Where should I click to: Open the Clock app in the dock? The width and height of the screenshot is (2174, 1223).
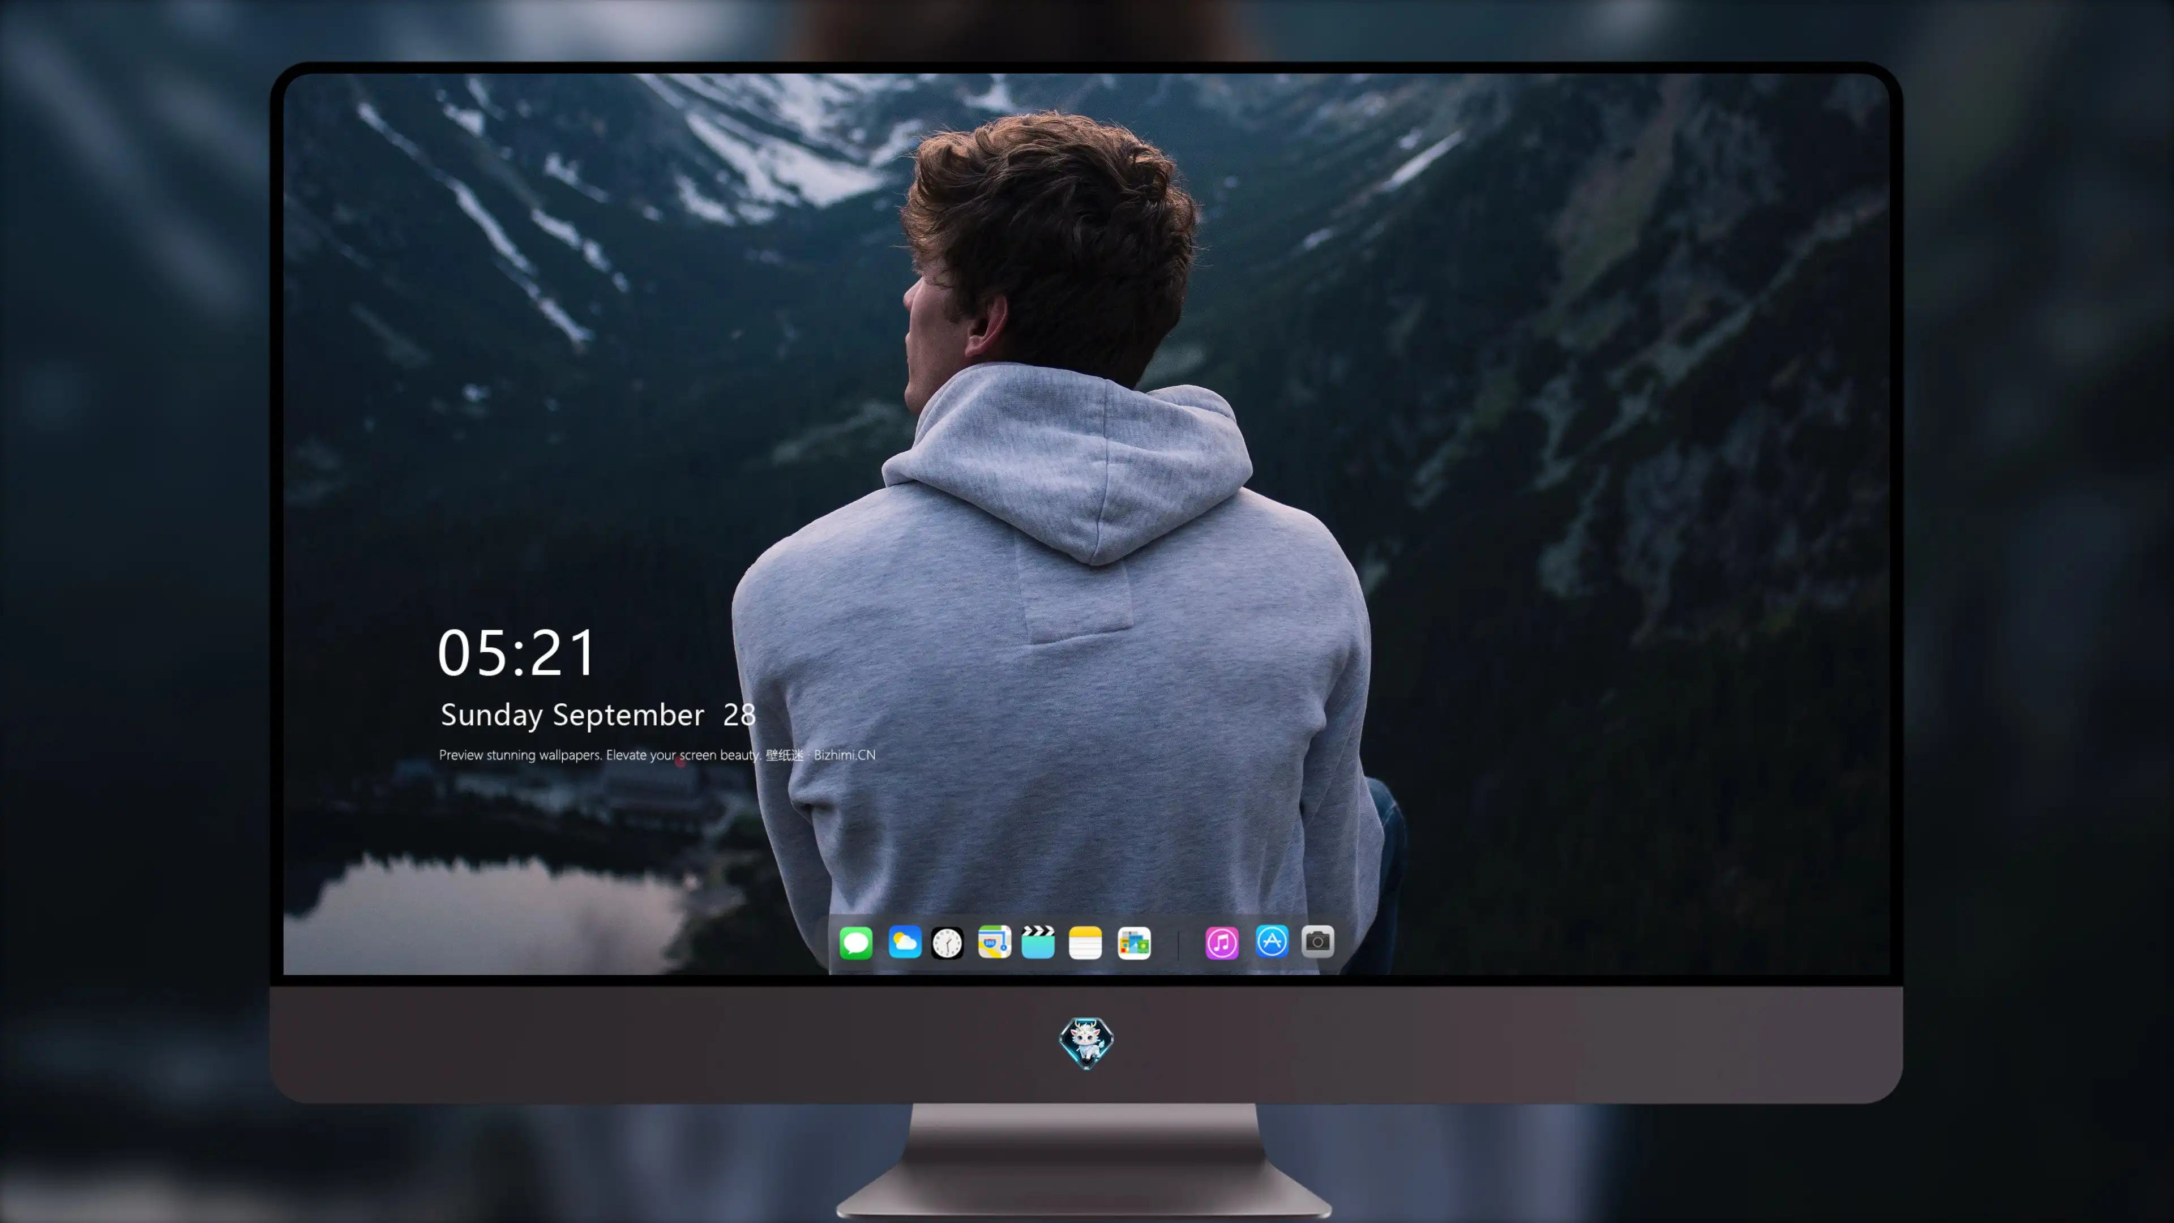[947, 943]
